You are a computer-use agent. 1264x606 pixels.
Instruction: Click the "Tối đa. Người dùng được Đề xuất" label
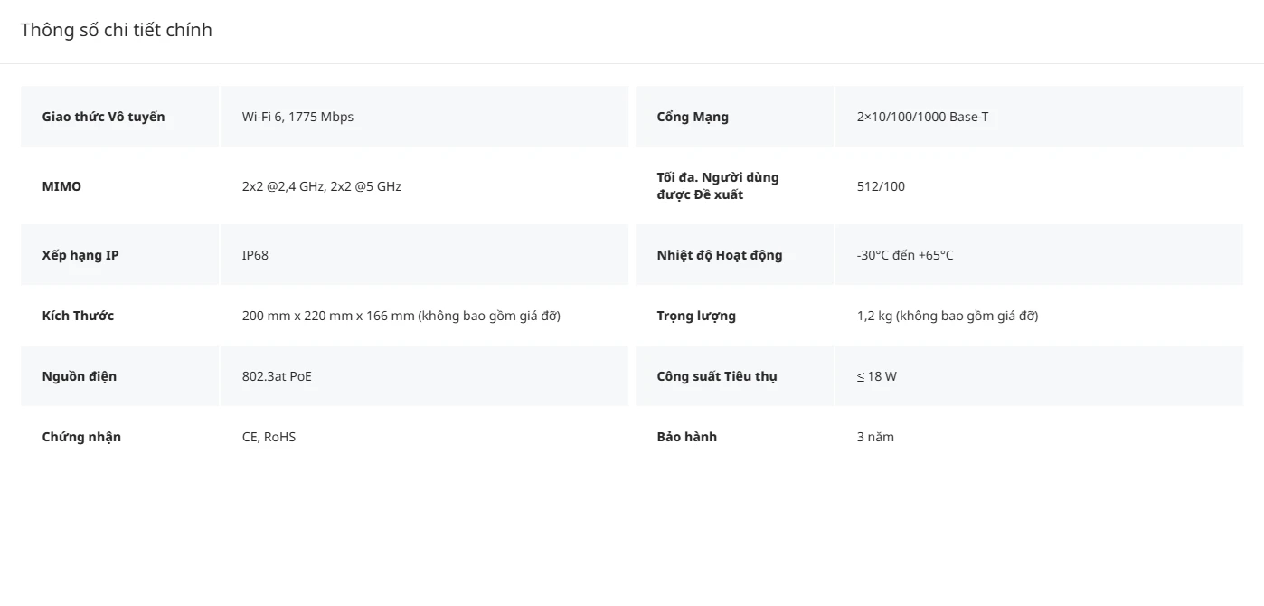(x=718, y=186)
